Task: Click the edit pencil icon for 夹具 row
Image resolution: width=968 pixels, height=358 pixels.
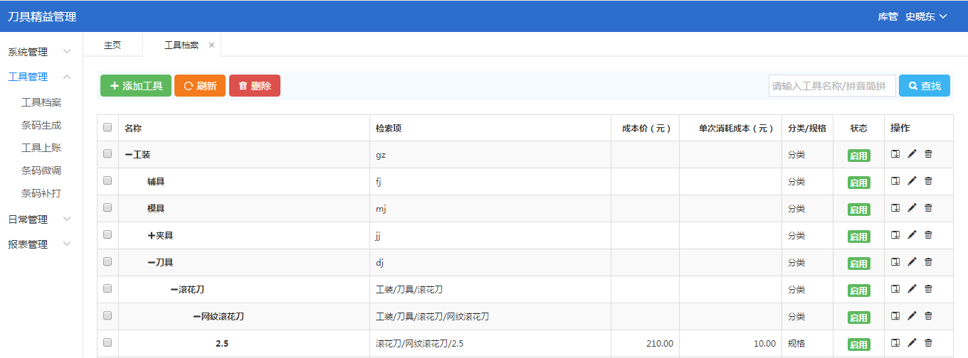Action: coord(912,235)
